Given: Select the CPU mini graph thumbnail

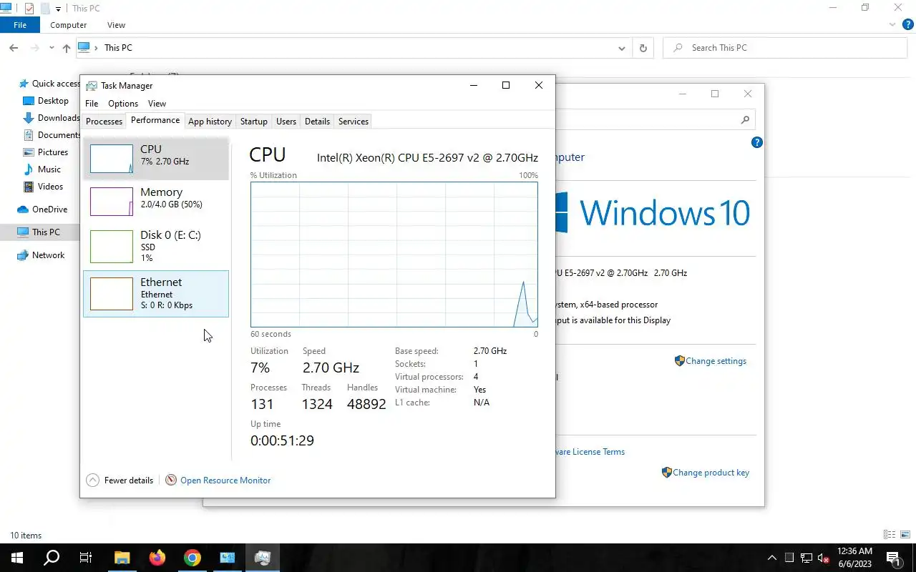Looking at the screenshot, I should 112,159.
